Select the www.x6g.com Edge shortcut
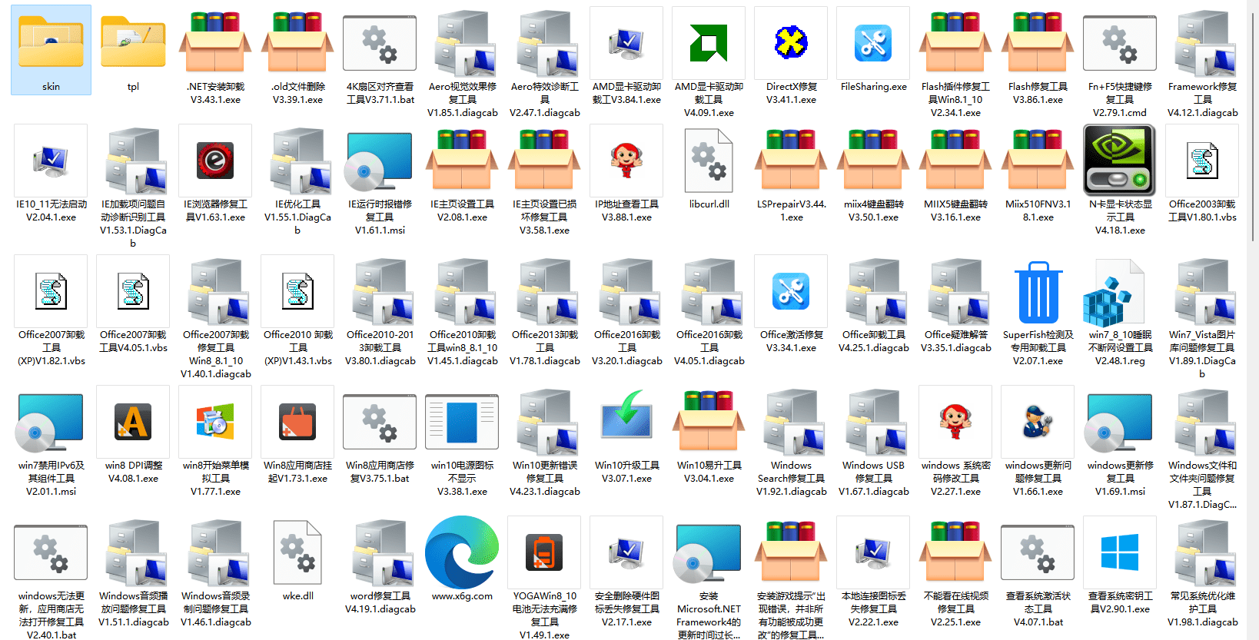This screenshot has height=640, width=1259. [462, 552]
